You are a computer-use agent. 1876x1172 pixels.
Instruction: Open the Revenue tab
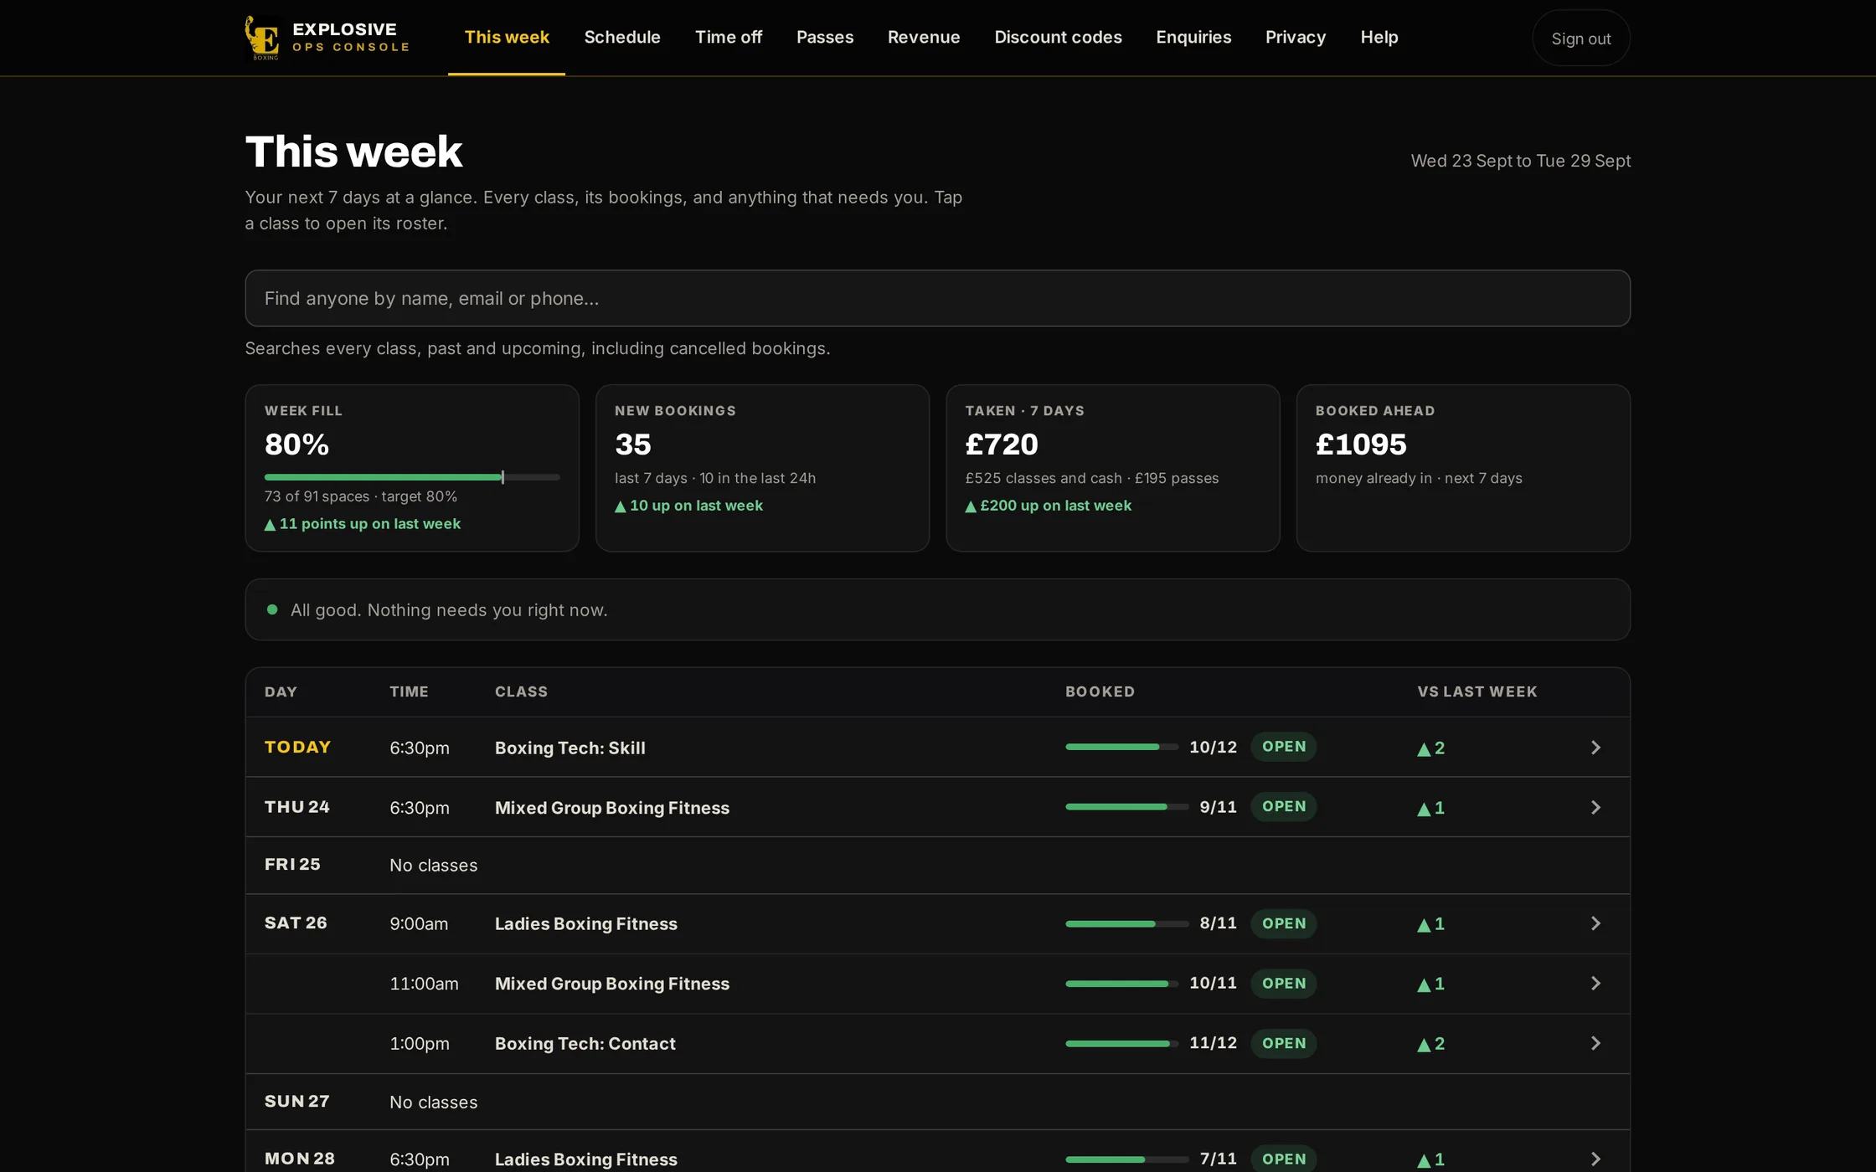pyautogui.click(x=924, y=38)
